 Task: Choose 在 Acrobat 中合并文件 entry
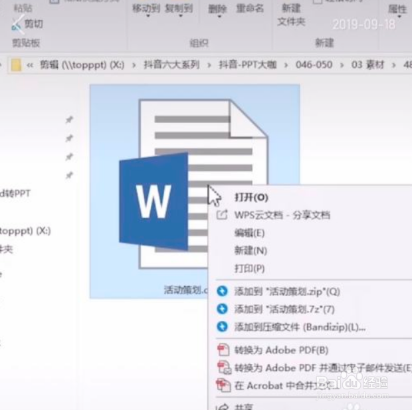point(285,385)
